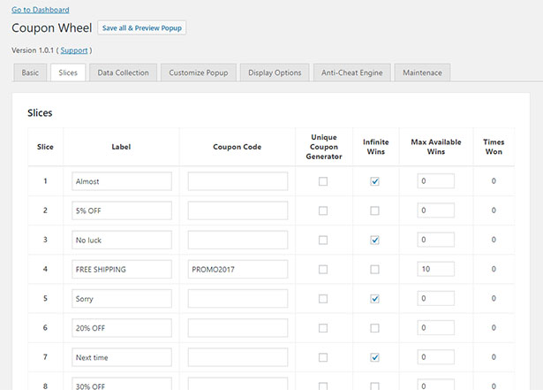
Task: Click Max Available Wins field showing 10
Action: tap(435, 269)
